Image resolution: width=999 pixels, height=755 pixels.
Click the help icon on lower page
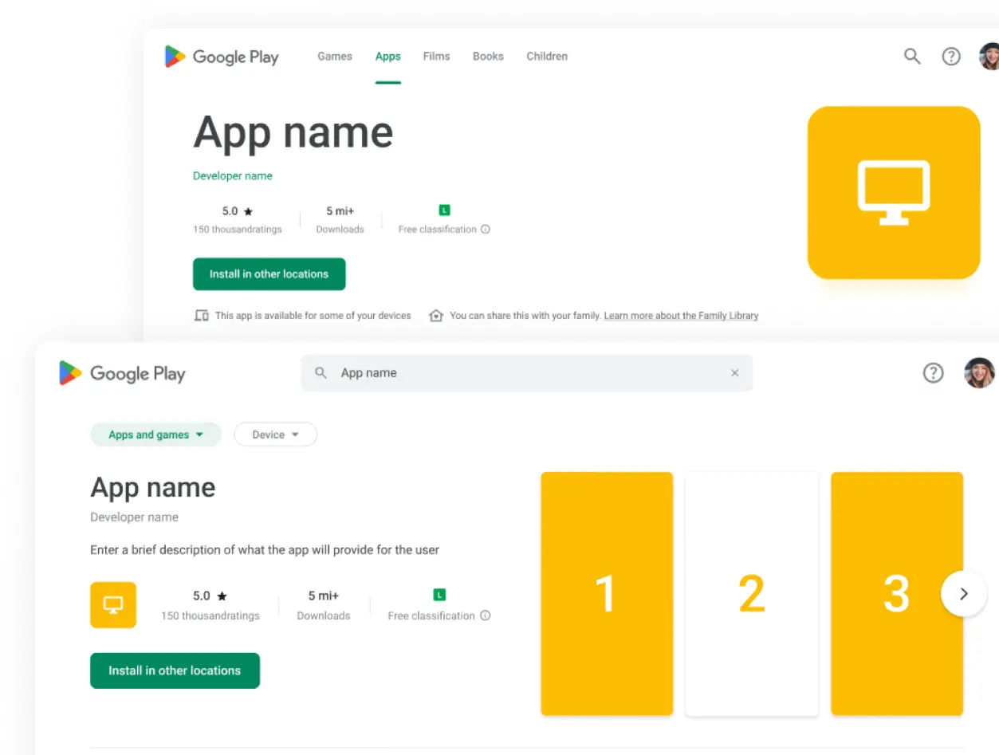(x=933, y=372)
